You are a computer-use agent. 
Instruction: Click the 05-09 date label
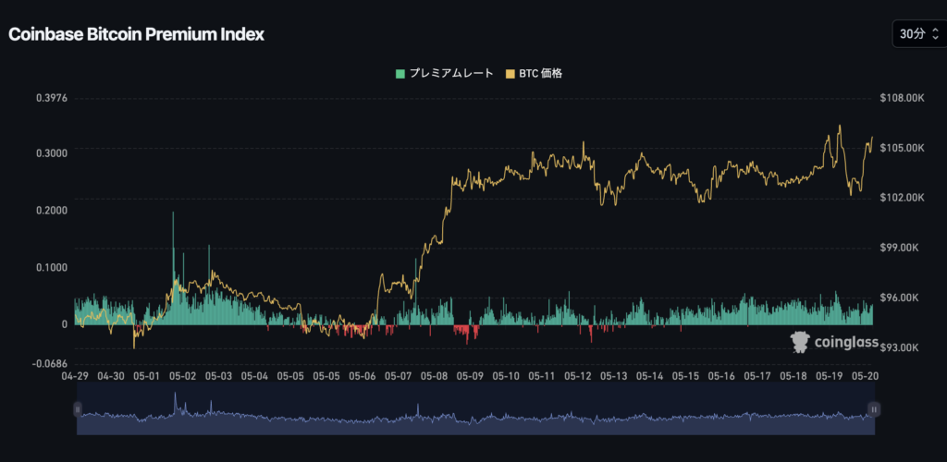pyautogui.click(x=470, y=376)
